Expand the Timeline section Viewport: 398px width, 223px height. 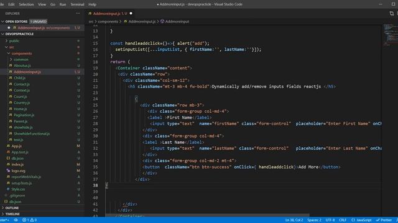12,214
